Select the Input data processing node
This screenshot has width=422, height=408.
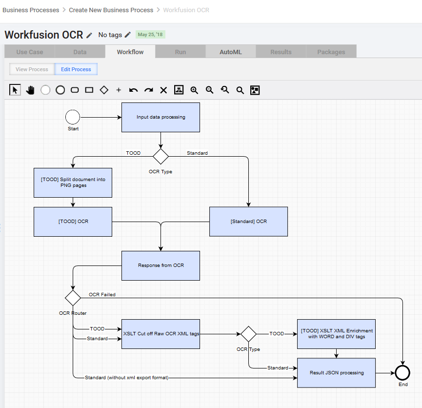161,117
